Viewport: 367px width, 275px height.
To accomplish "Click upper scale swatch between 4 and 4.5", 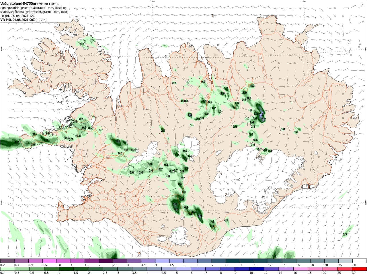I will [162, 261].
